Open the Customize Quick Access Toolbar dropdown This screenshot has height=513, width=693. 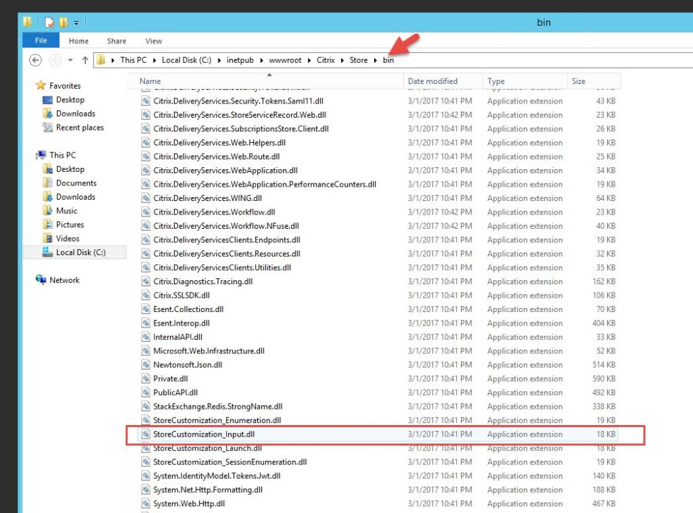pos(76,23)
